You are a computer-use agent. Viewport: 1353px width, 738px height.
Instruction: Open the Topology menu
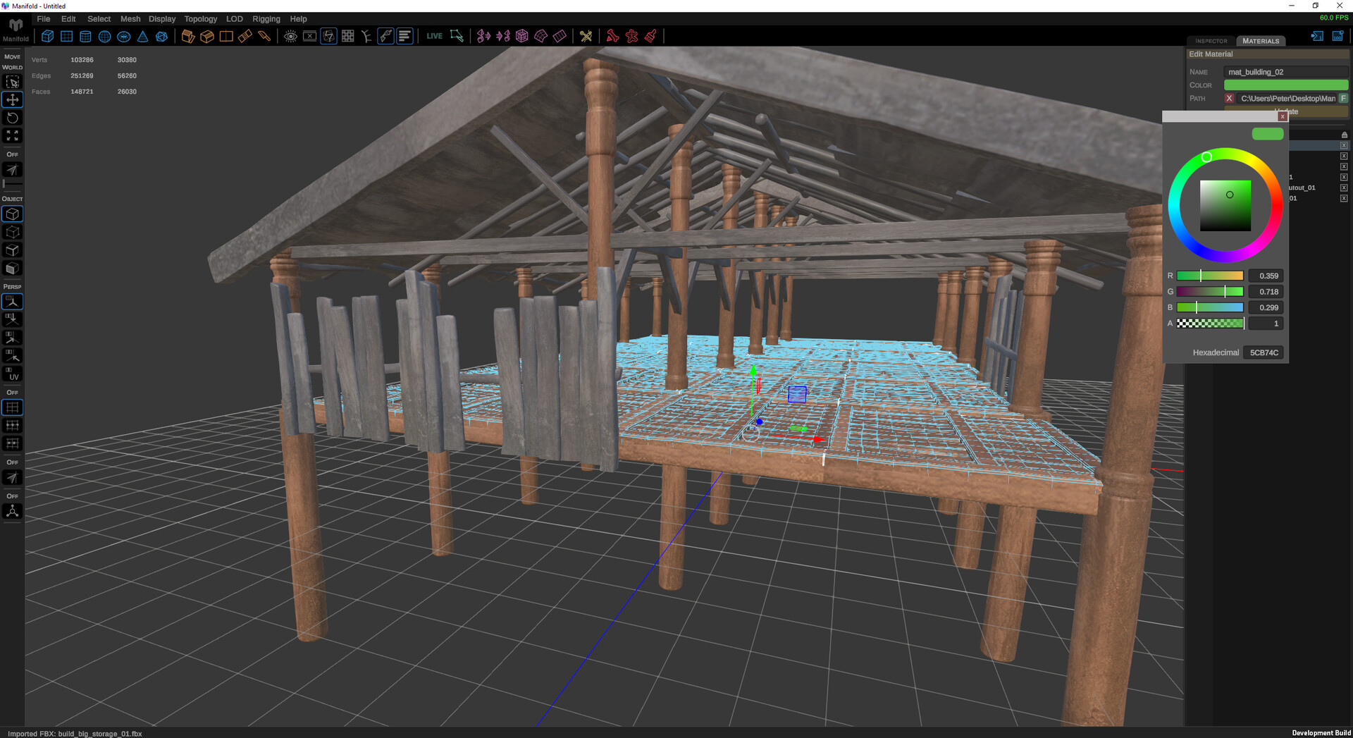(x=200, y=19)
